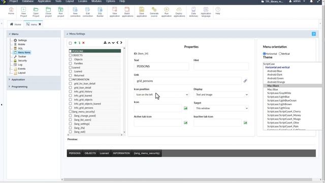Switch to the Home tab
This screenshot has height=183, width=325.
click(16, 24)
